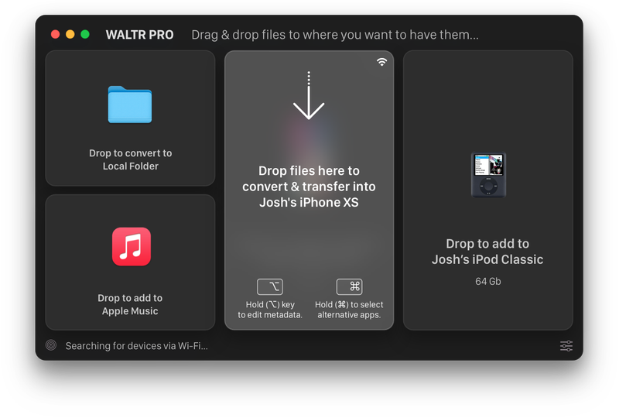Click the Option key icon
The width and height of the screenshot is (619, 418).
click(x=270, y=287)
